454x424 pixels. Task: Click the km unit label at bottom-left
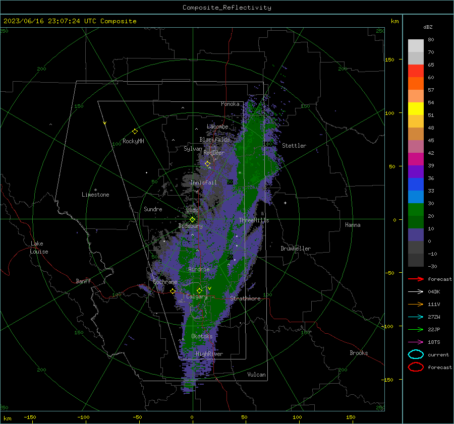[7, 418]
